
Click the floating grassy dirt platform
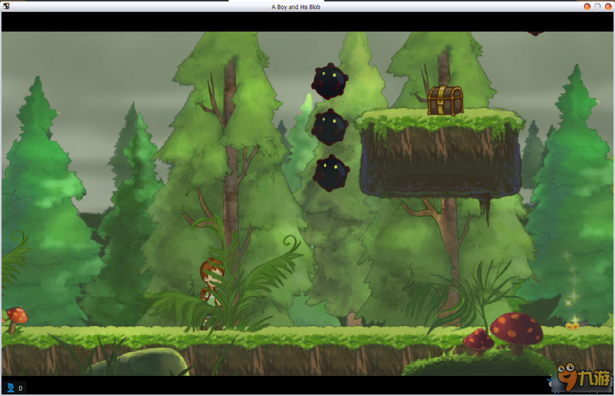pos(440,153)
